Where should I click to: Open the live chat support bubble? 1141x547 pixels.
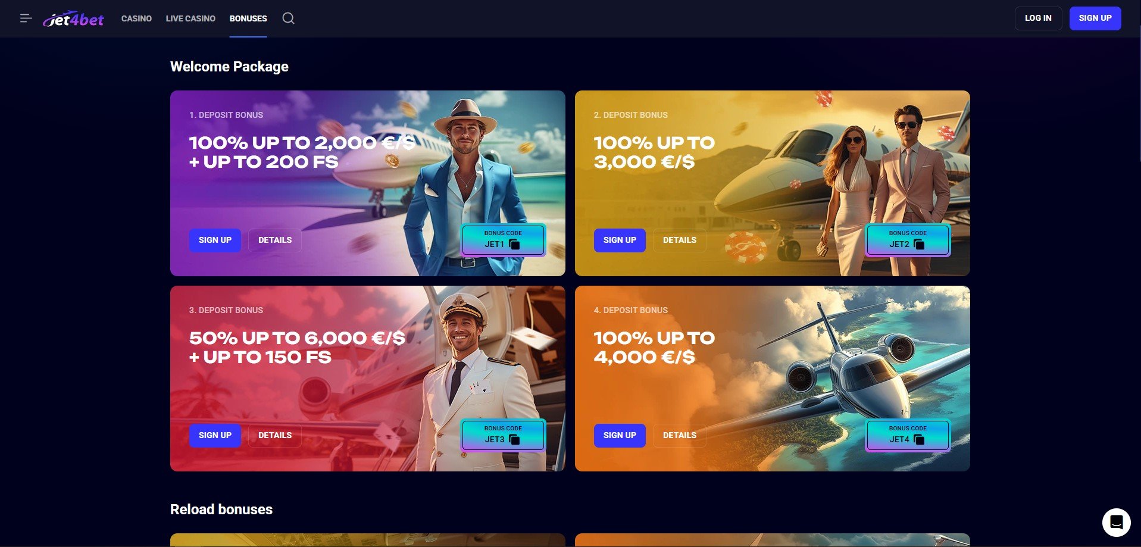[x=1117, y=523]
